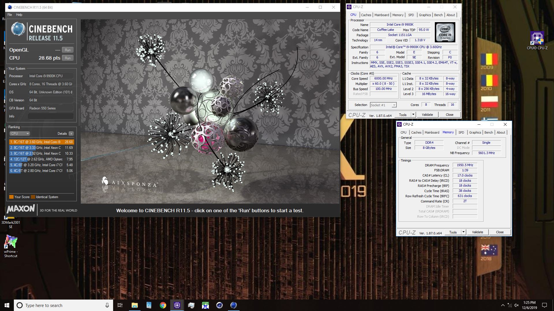
Task: Open the Ranking CPU dropdown in Cinebench
Action: (20, 134)
